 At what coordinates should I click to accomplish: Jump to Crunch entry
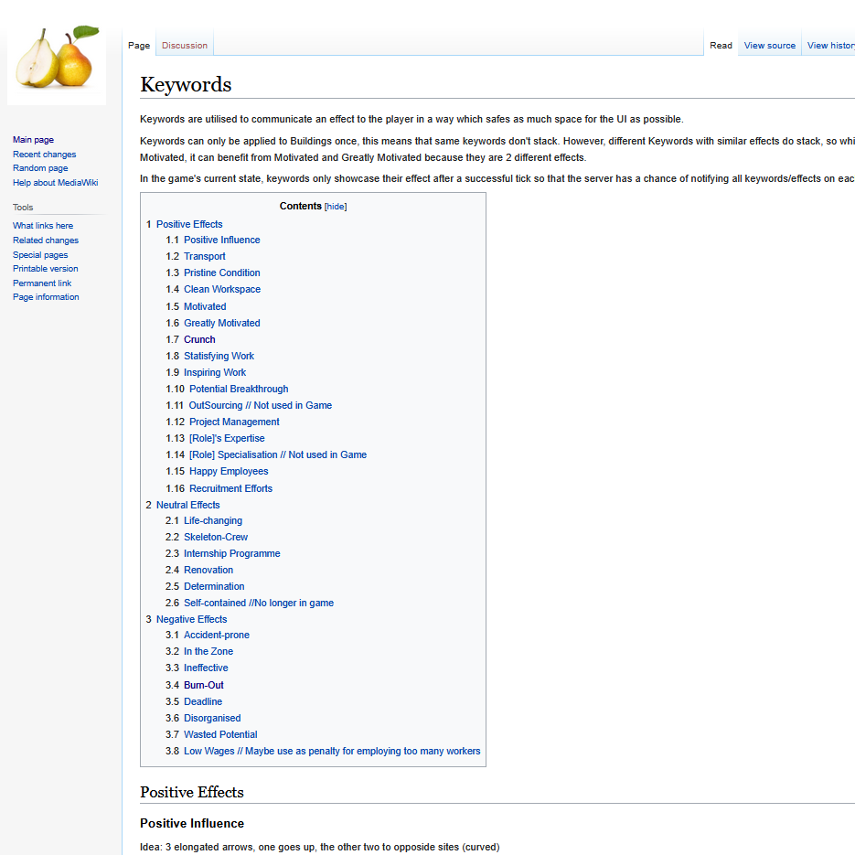(x=199, y=339)
